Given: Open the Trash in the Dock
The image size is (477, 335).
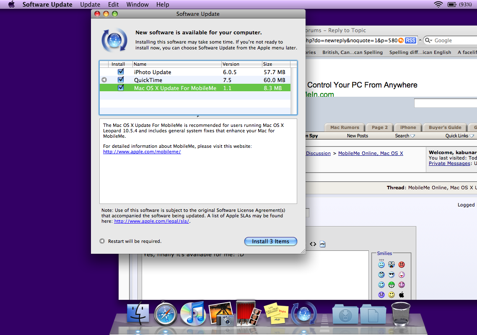Looking at the screenshot, I should [x=400, y=314].
